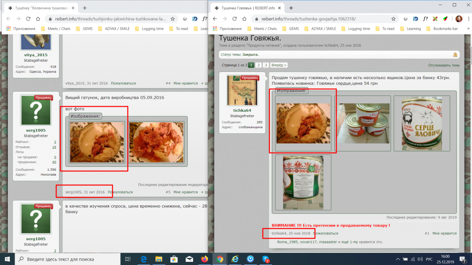472x265 pixels.
Task: Open the Chrome profile avatar menu
Action: (x=459, y=18)
